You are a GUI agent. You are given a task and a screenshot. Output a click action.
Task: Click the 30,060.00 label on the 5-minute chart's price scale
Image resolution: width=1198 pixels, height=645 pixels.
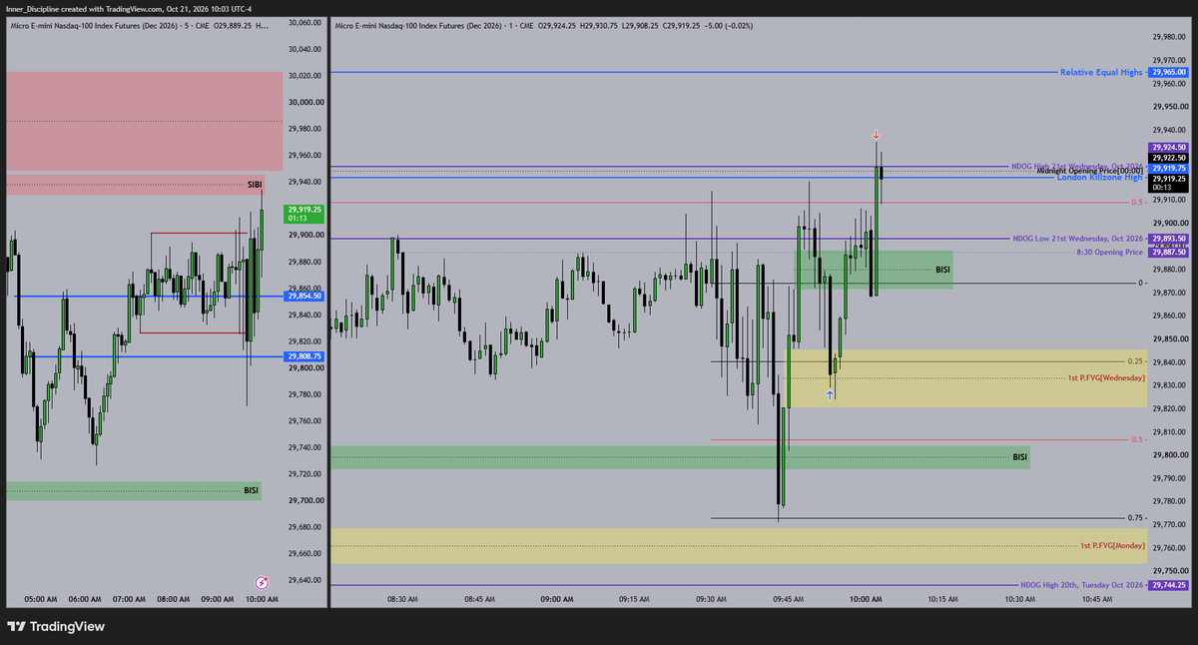click(304, 22)
